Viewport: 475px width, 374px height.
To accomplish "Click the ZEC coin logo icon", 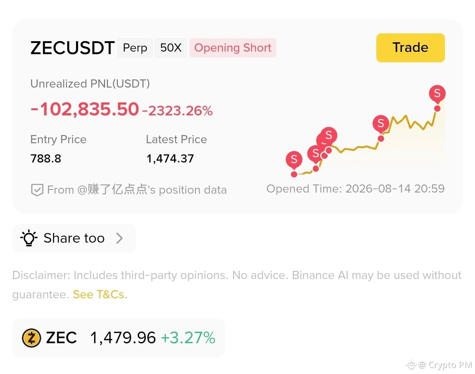I will tap(32, 338).
